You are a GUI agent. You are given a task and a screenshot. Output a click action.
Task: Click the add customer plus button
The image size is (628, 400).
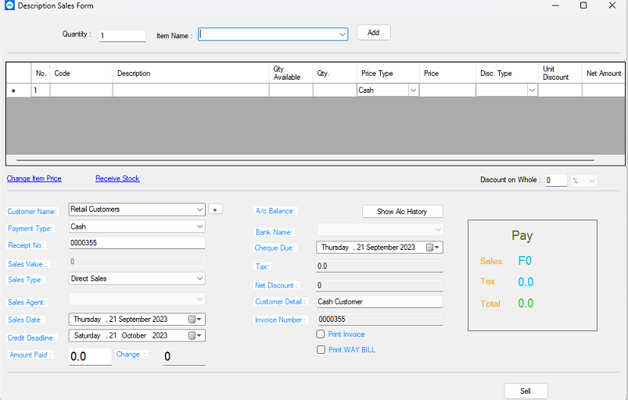pos(216,209)
